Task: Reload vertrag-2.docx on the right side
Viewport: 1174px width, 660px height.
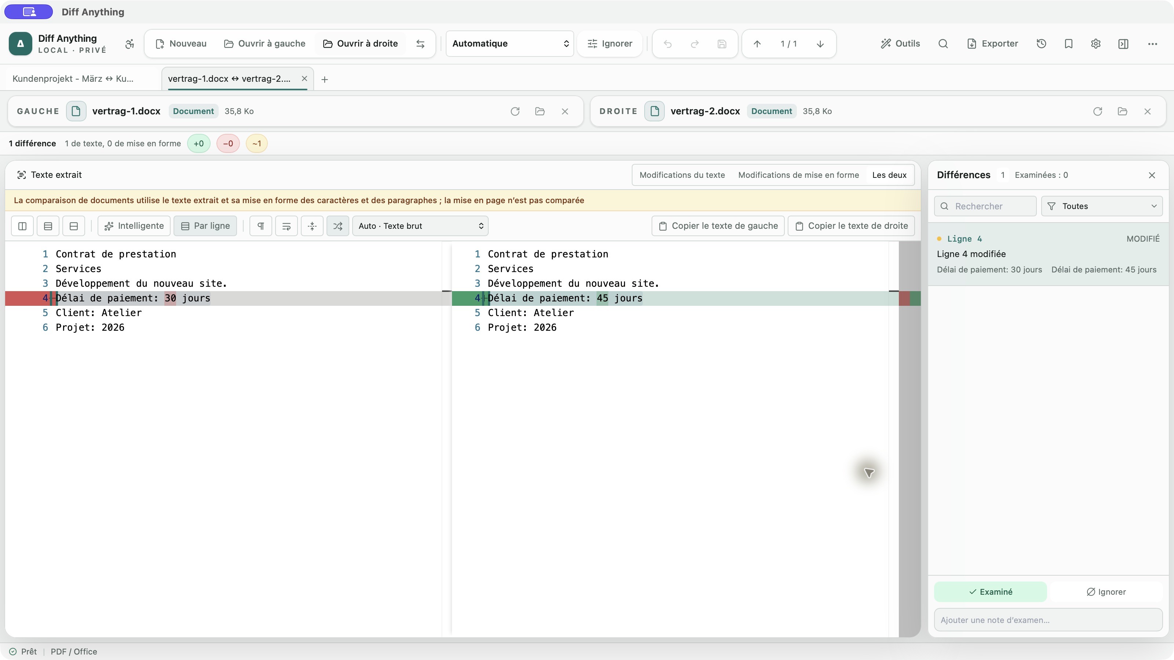Action: point(1097,111)
